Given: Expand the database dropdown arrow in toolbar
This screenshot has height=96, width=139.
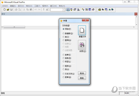Looking at the screenshot, I should (64, 10).
